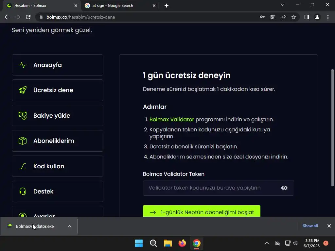335x251 pixels.
Task: Open the tab search dropdown arrow
Action: click(282, 5)
